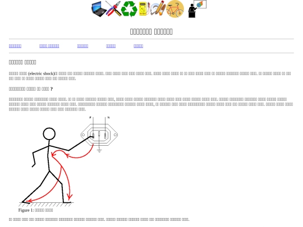The height and width of the screenshot is (227, 303).
Task: Open the screwdriver and pliers tools icon
Action: coord(113,8)
